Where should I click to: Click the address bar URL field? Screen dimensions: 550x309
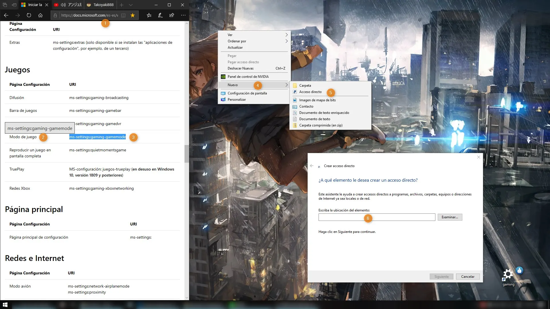tap(89, 15)
